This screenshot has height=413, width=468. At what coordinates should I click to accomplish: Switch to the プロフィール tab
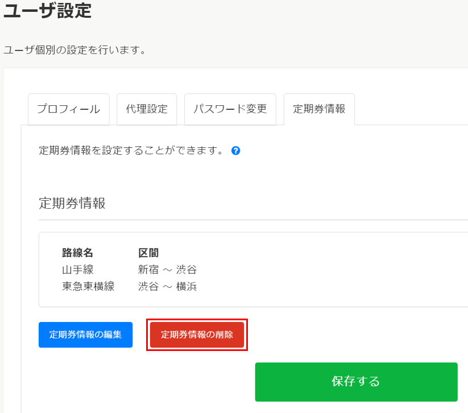pos(68,109)
